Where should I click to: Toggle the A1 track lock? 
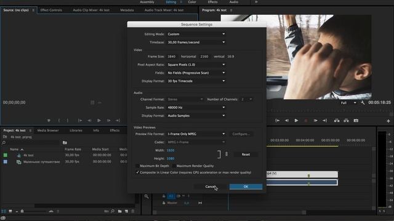click(164, 196)
